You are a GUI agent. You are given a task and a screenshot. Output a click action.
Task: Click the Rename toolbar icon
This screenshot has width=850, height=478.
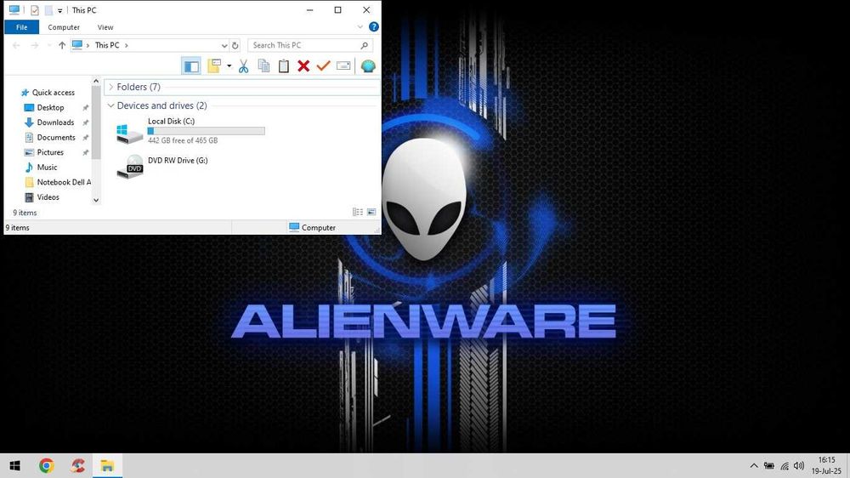pyautogui.click(x=343, y=66)
